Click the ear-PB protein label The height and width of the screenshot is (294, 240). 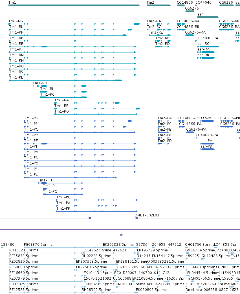[x=206, y=146]
